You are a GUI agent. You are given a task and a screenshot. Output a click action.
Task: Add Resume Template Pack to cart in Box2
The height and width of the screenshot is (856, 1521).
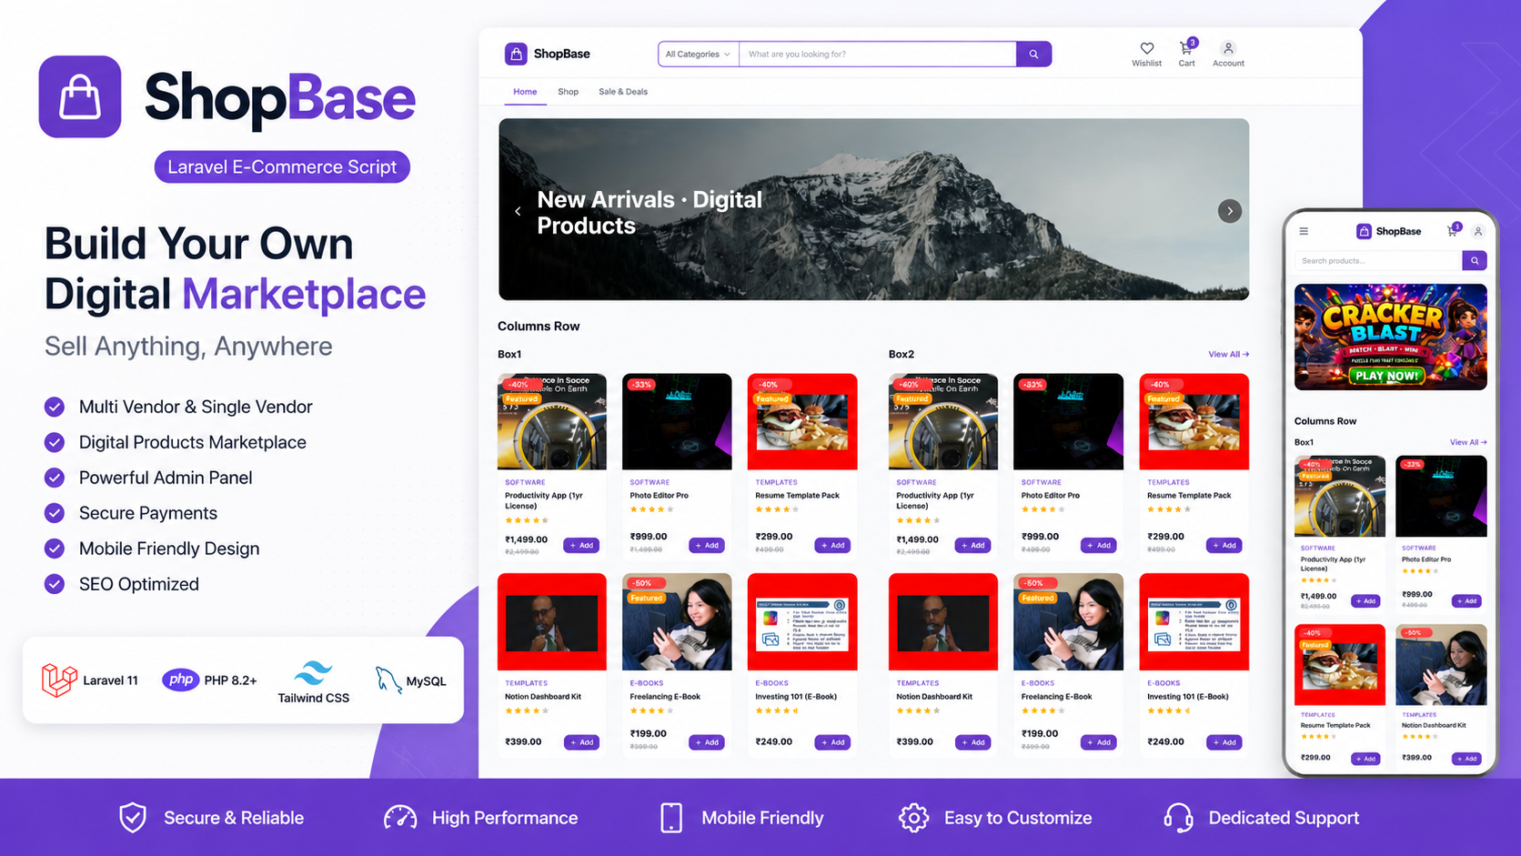1224,546
